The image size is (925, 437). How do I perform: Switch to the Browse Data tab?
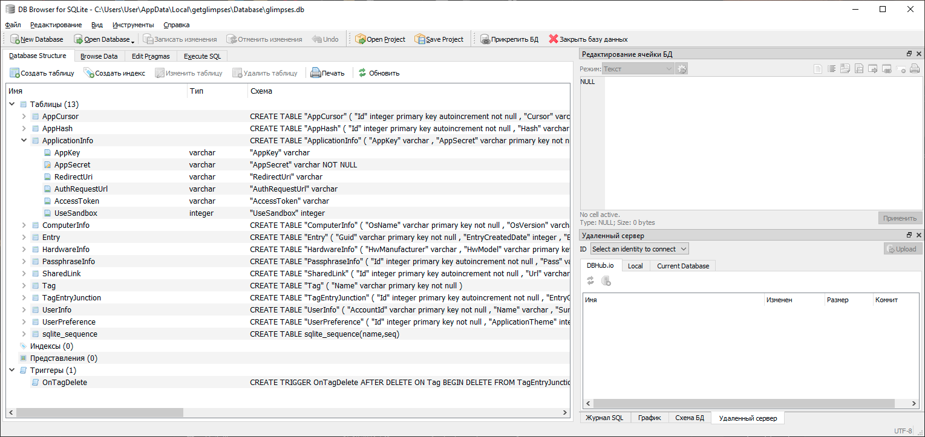99,56
